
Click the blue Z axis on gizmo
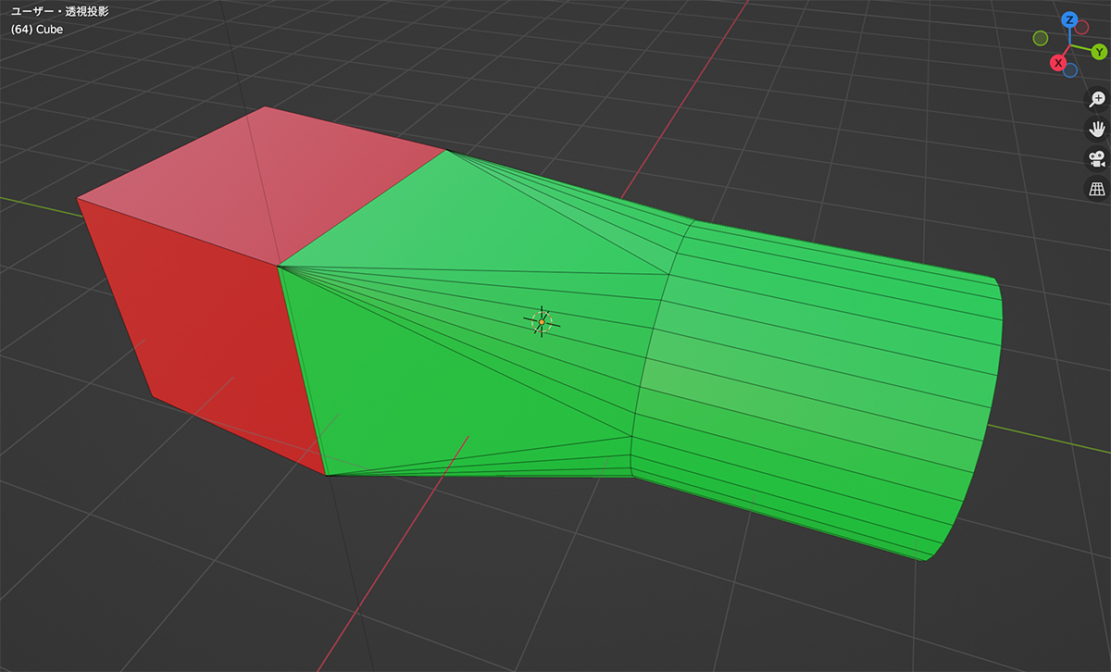tap(1069, 19)
